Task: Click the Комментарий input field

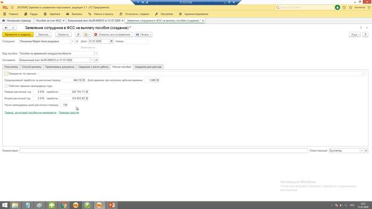Action: pos(163,151)
